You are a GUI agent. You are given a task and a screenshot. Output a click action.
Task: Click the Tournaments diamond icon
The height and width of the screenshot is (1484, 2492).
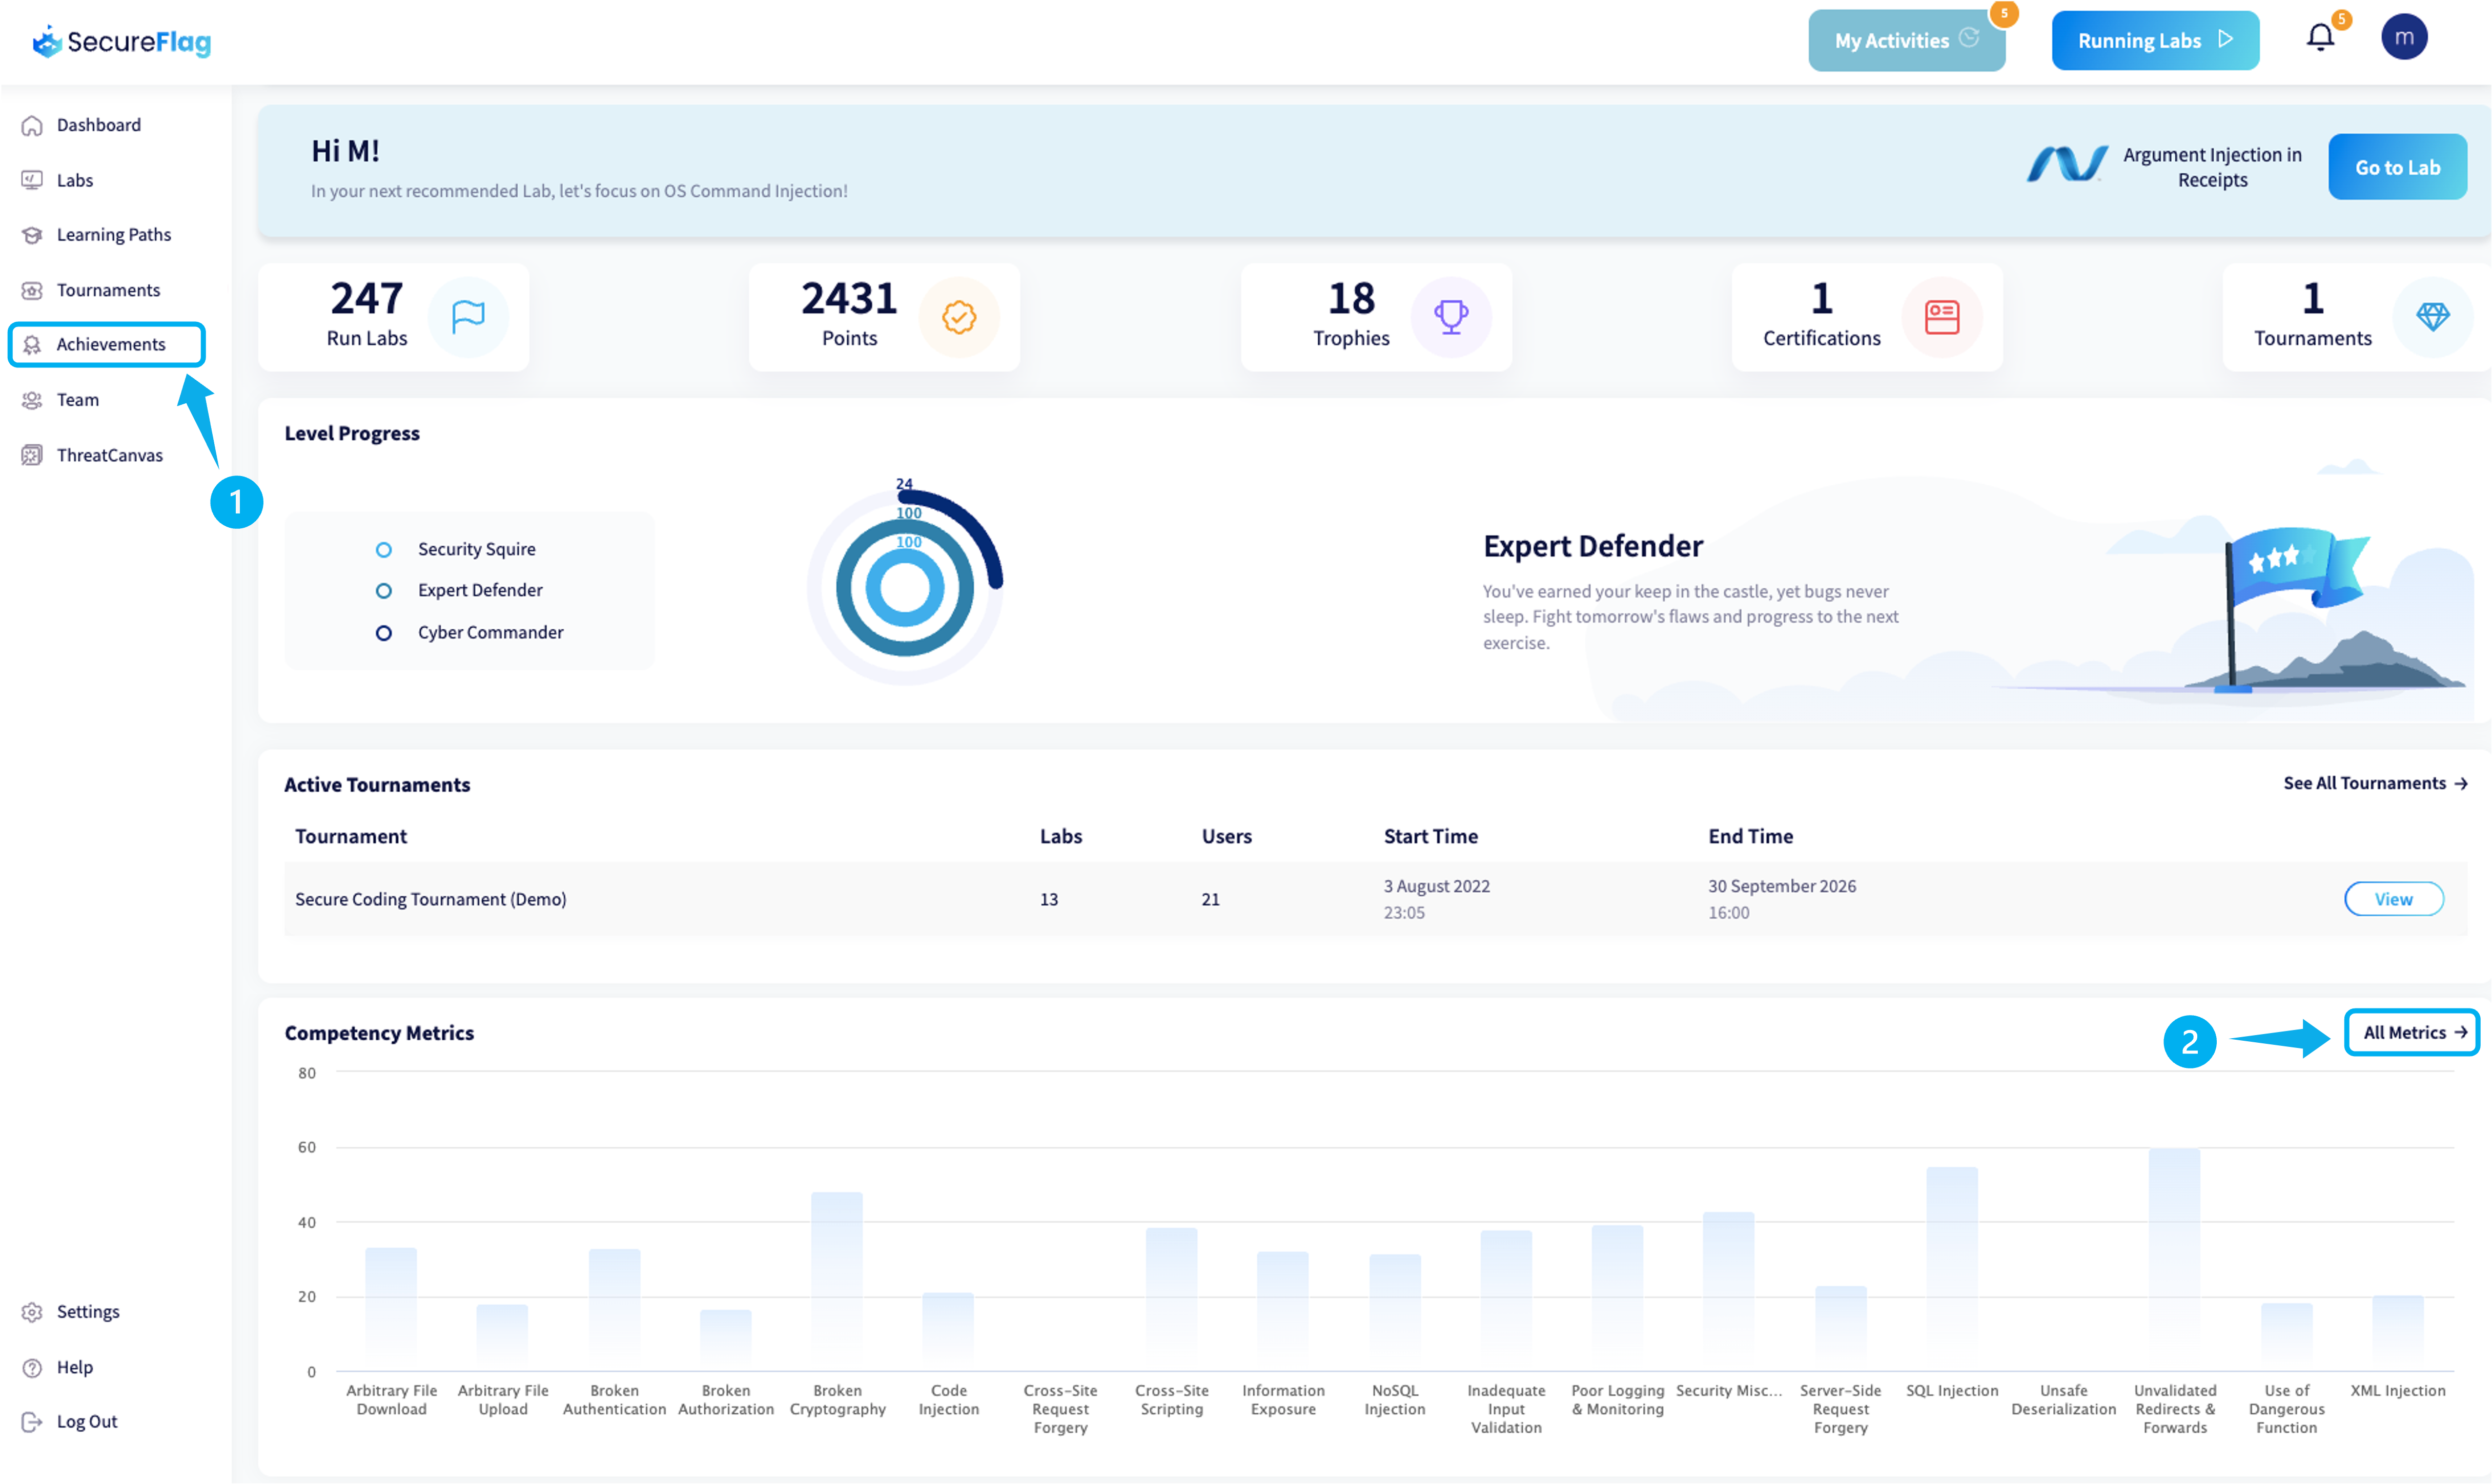pyautogui.click(x=2432, y=317)
